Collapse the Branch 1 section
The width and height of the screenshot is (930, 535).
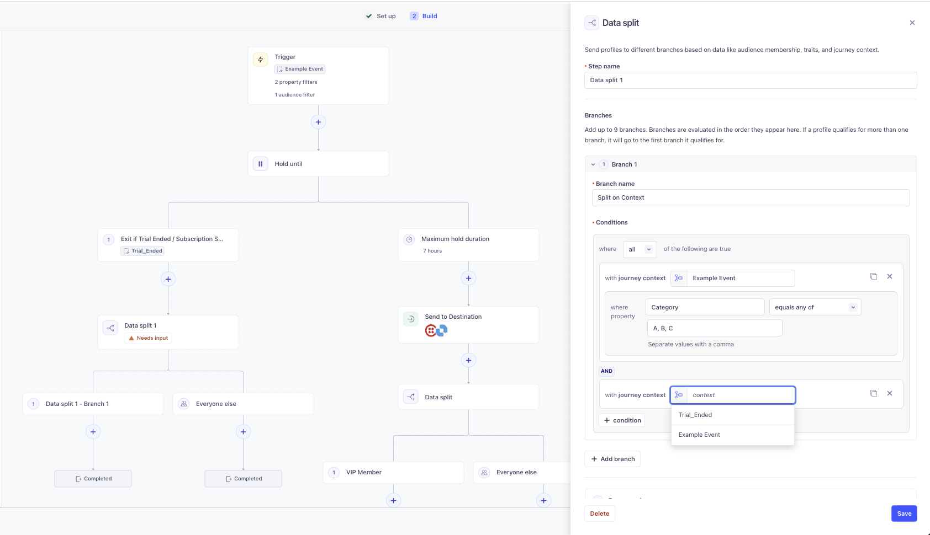593,164
